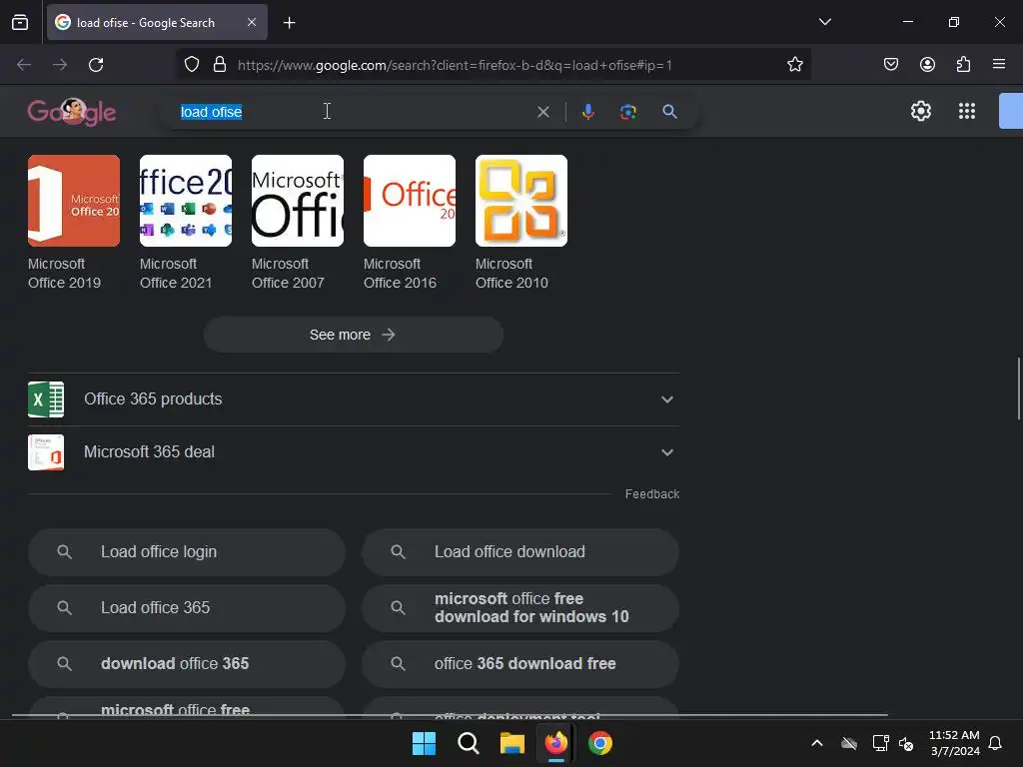Open a new tab with plus button

tap(289, 23)
